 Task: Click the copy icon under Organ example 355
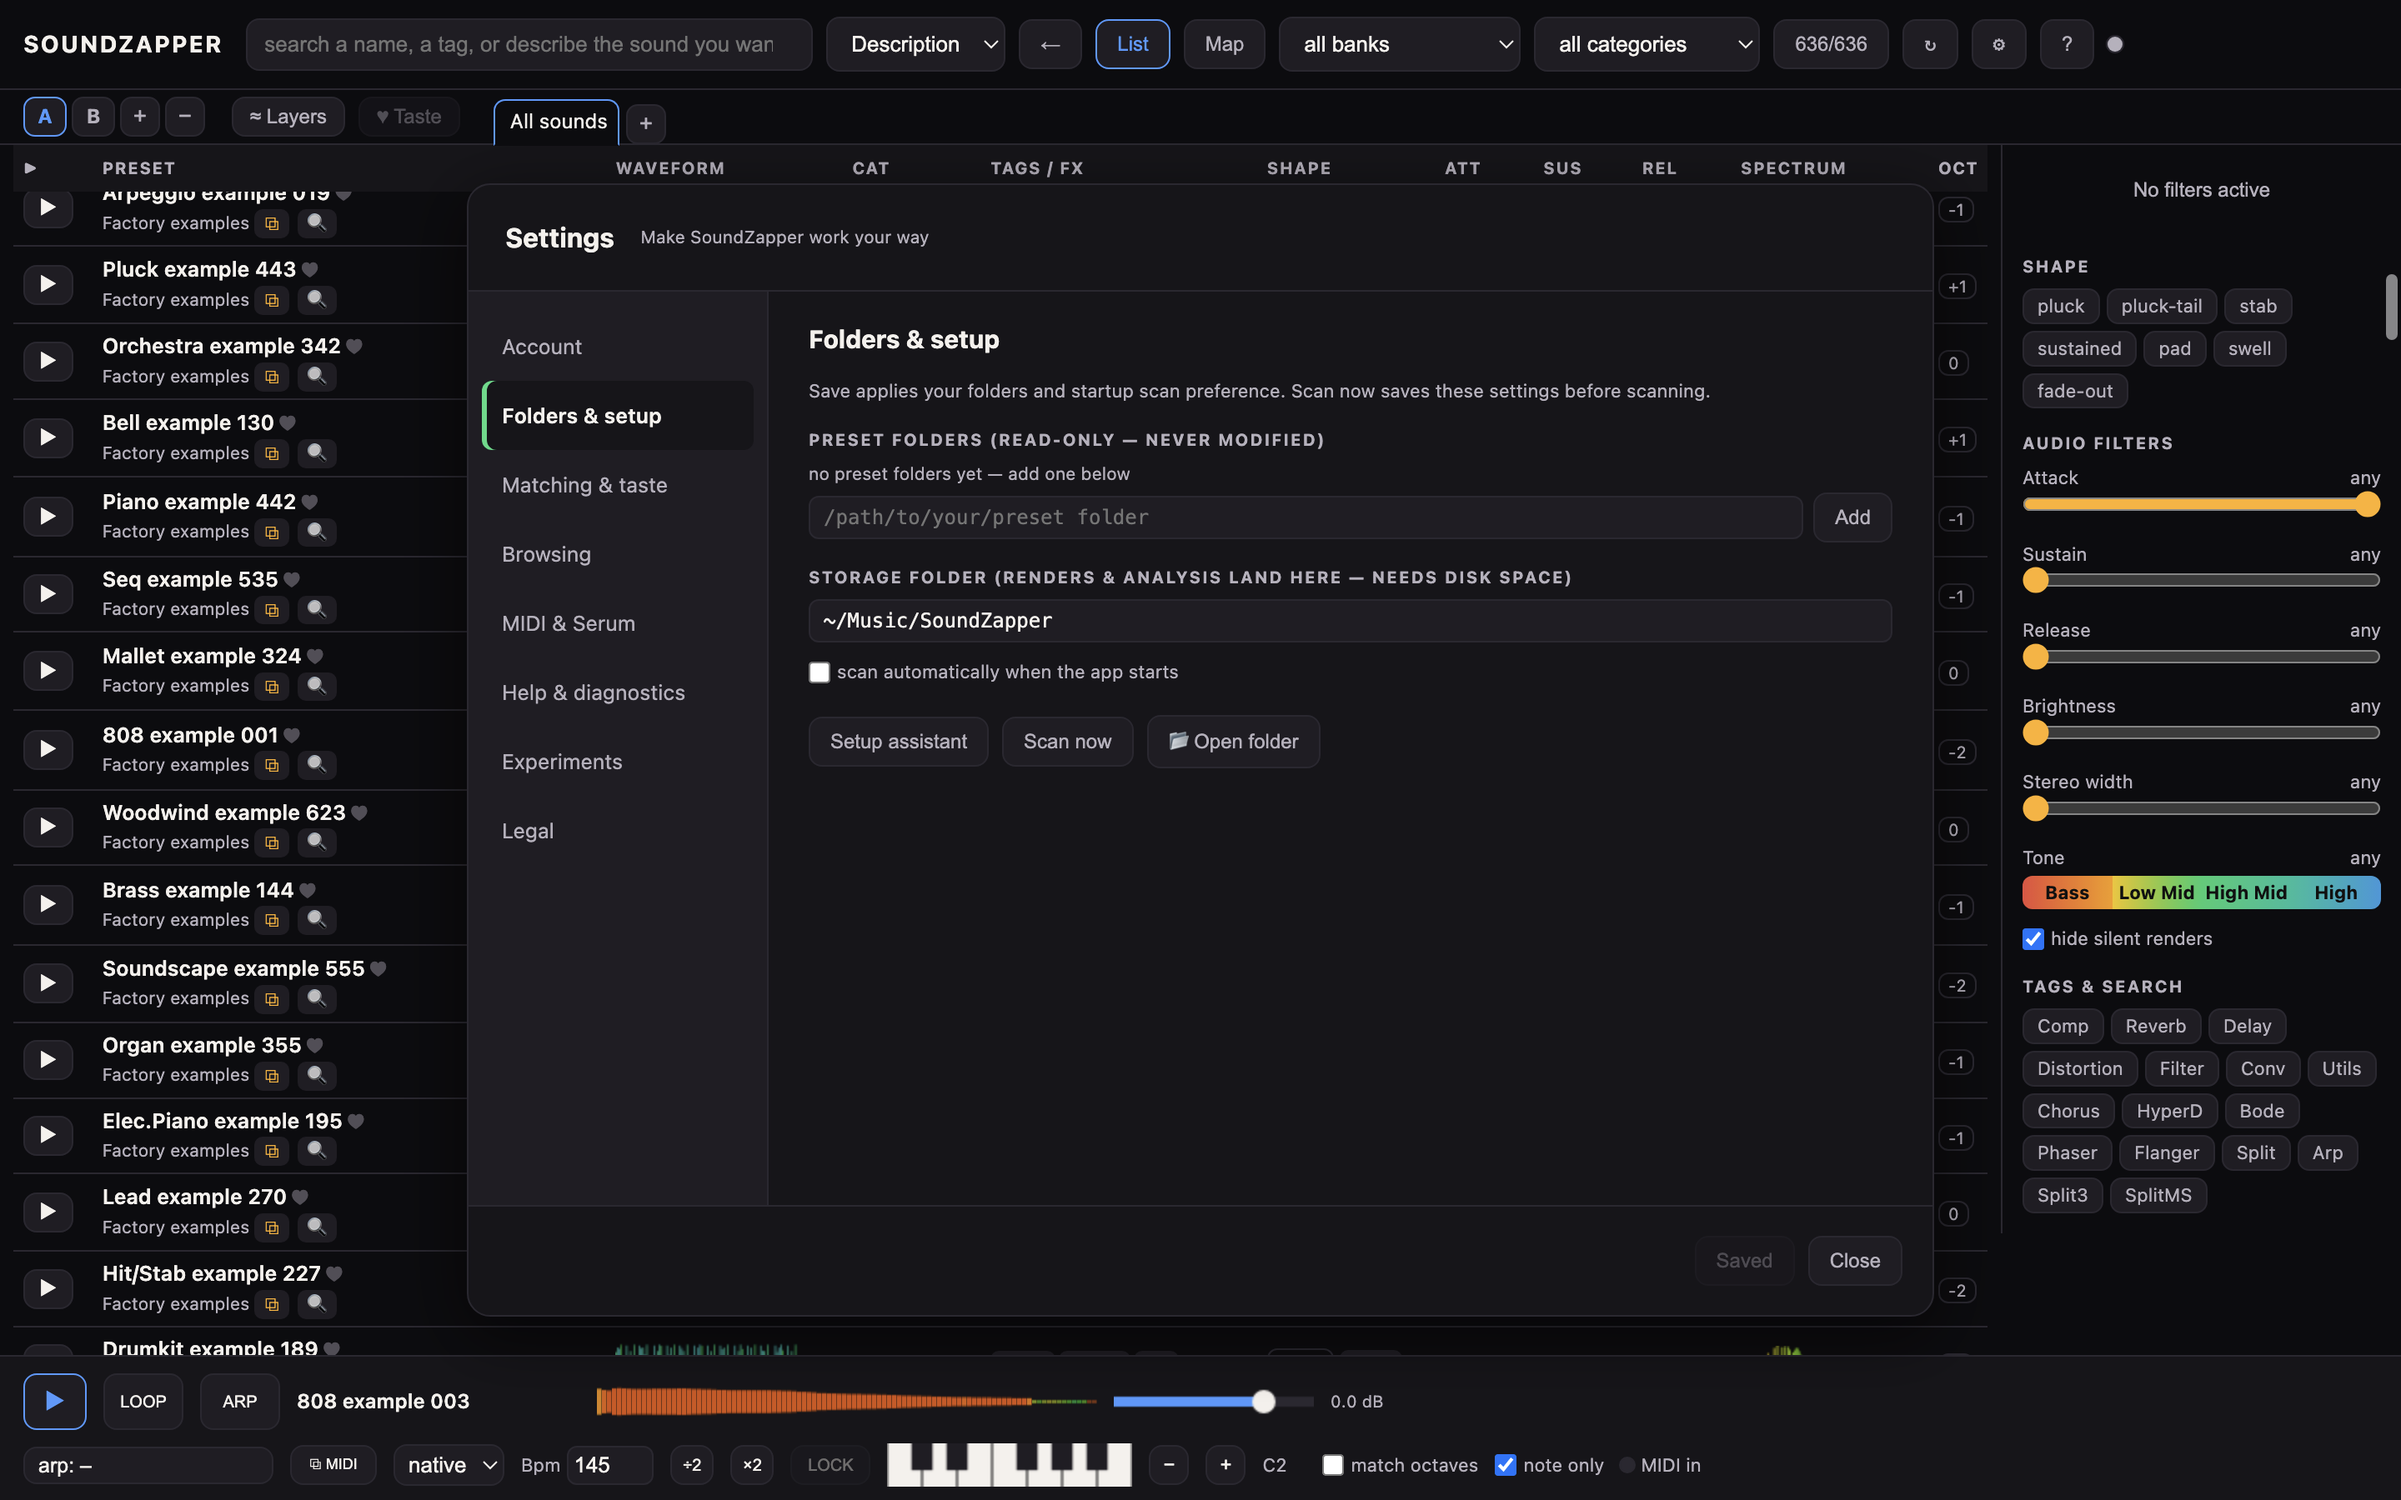pyautogui.click(x=272, y=1075)
